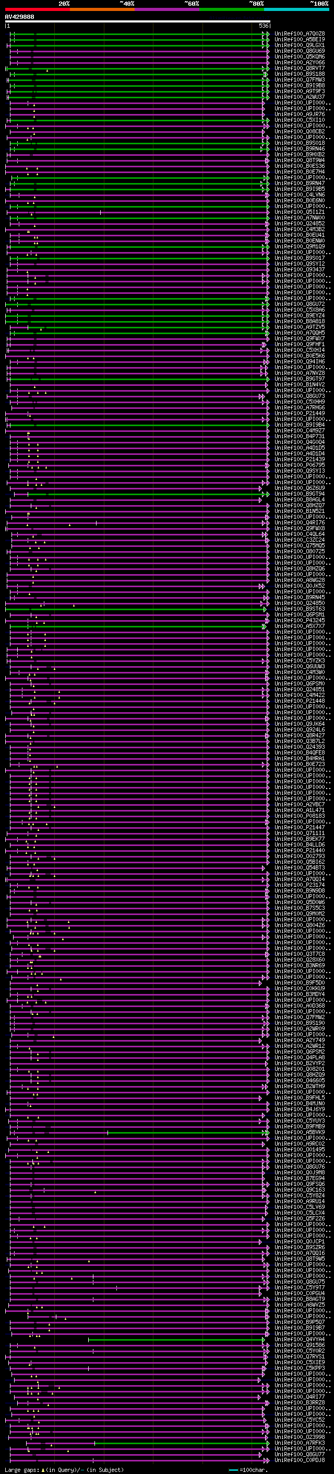The height and width of the screenshot is (1474, 334).
Task: Select hit label UniRef100_Q8GU72
Action: 300,304
